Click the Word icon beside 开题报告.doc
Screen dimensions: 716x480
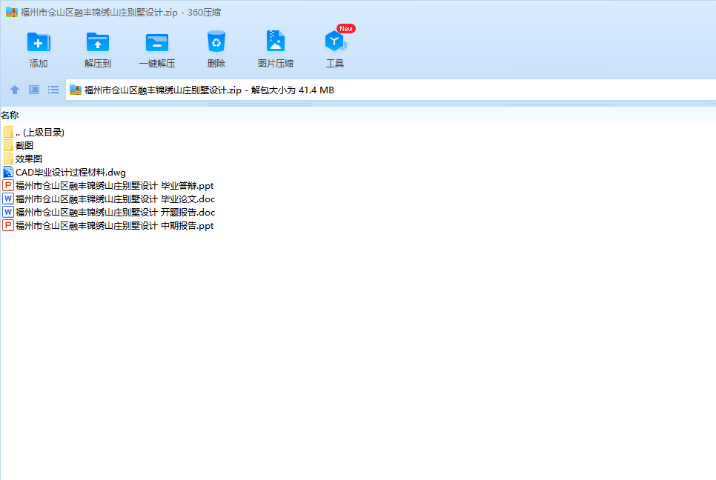point(7,212)
